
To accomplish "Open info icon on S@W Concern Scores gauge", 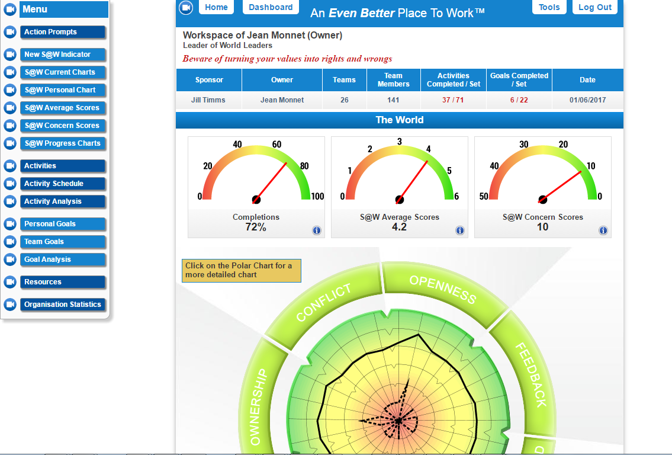I will (603, 230).
